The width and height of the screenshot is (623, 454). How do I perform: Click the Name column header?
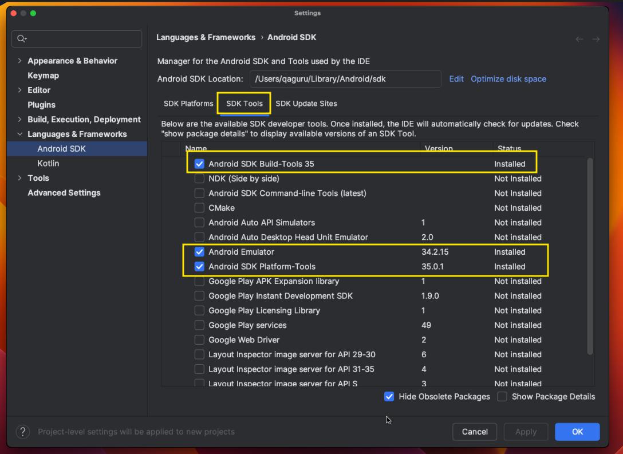point(196,148)
